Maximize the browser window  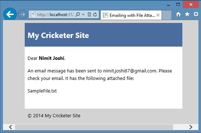pyautogui.click(x=178, y=5)
